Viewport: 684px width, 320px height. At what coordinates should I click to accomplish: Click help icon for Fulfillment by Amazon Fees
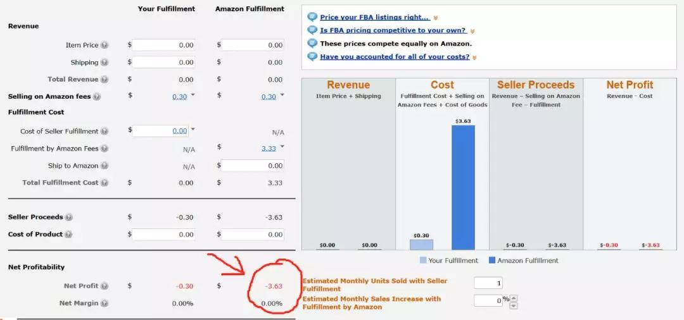click(104, 149)
